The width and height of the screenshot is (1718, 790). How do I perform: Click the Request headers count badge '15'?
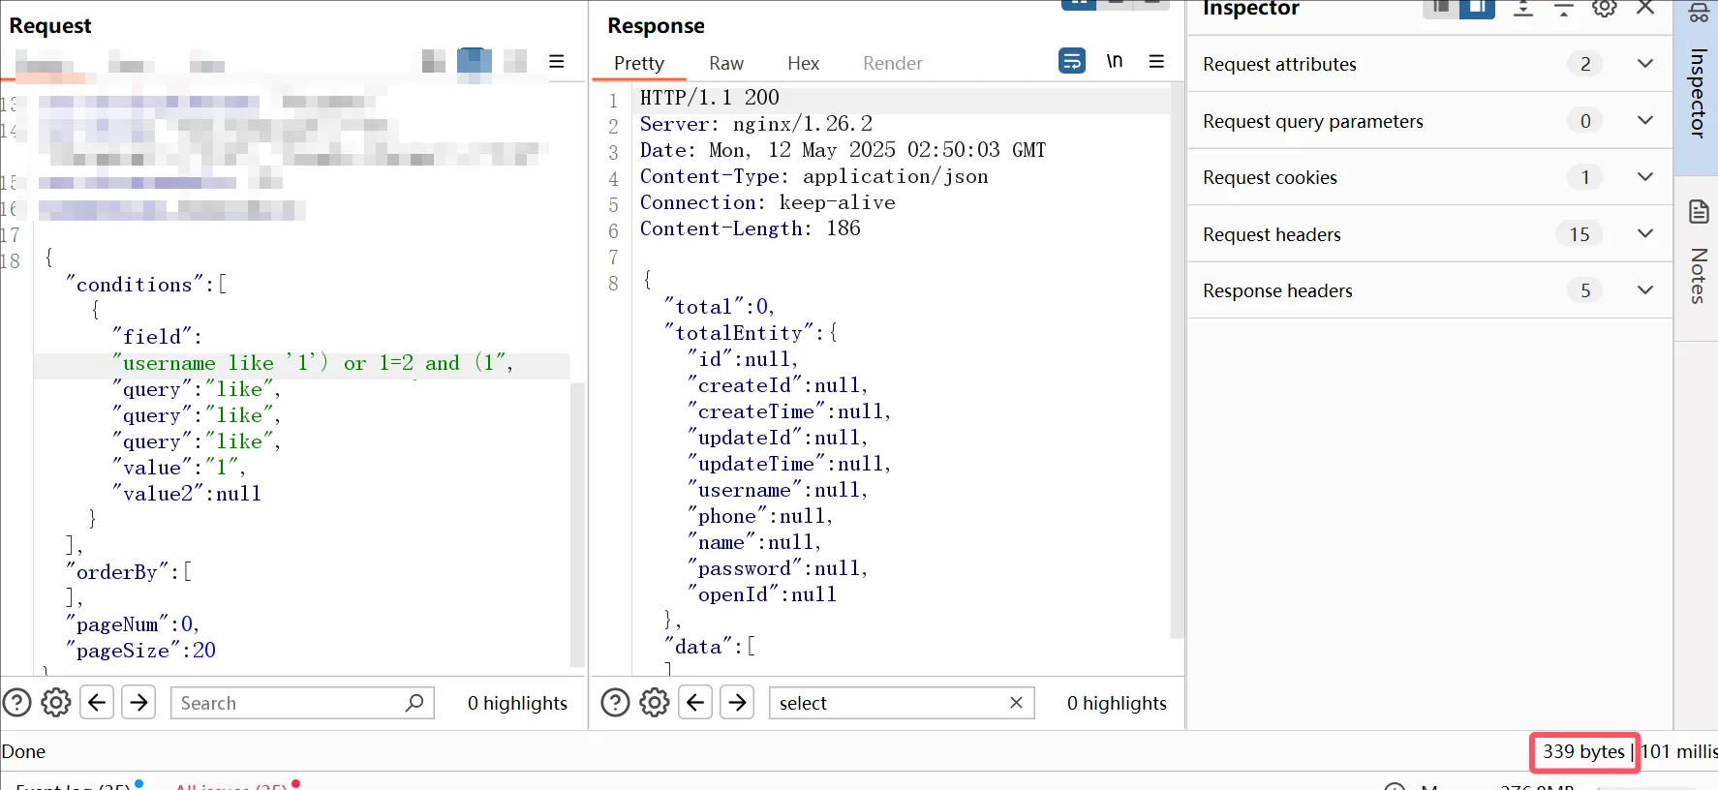(1580, 234)
